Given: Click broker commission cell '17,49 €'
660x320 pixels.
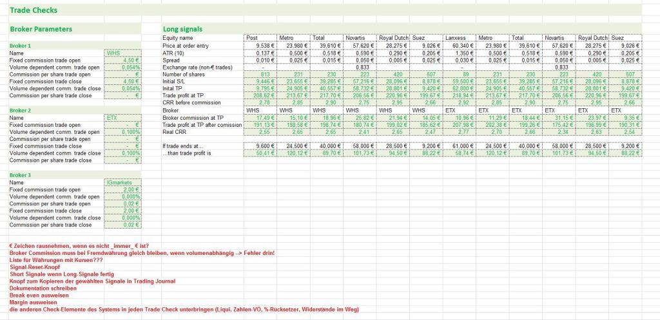Looking at the screenshot, I should coord(260,118).
